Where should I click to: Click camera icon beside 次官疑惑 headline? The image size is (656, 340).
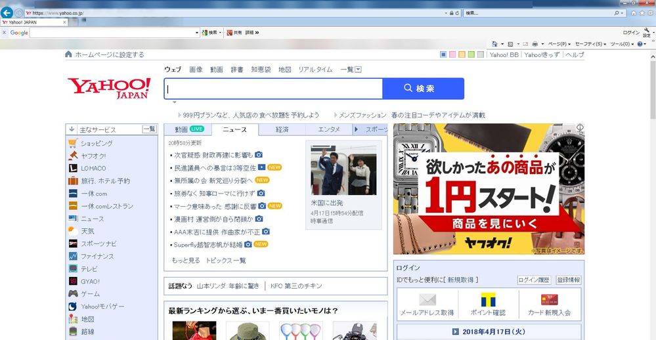pos(259,155)
